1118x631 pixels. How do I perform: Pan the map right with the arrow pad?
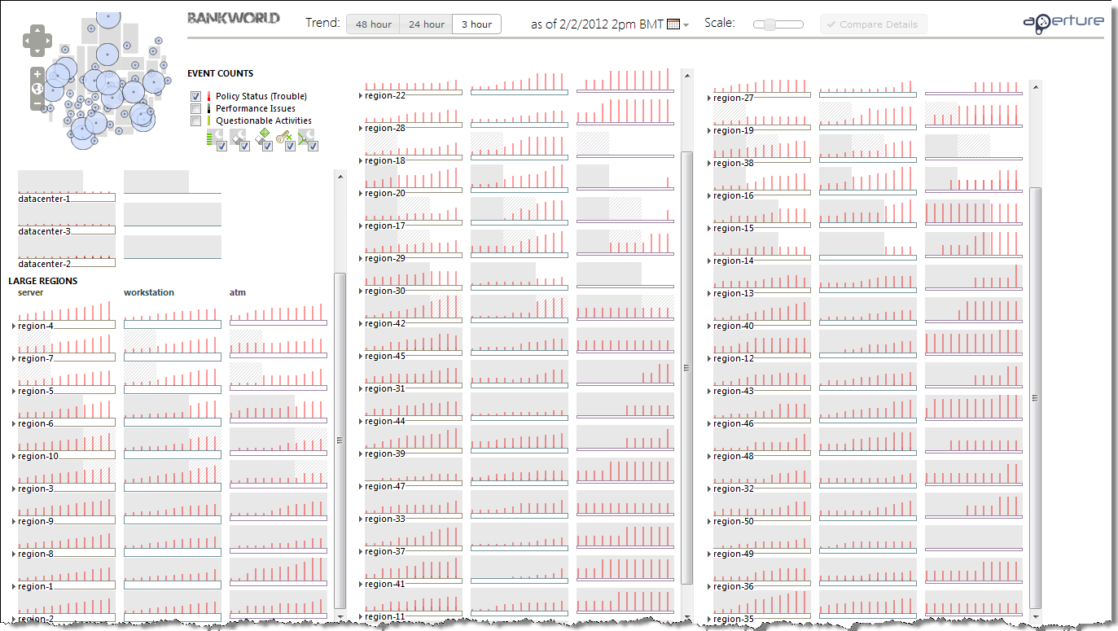click(x=47, y=41)
